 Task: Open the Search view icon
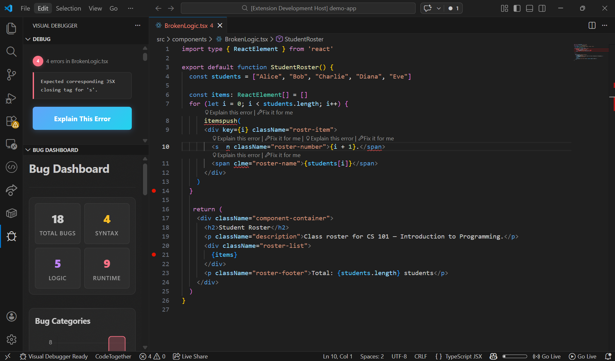click(11, 52)
